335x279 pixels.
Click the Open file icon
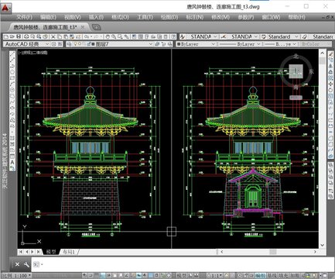[x=12, y=36]
